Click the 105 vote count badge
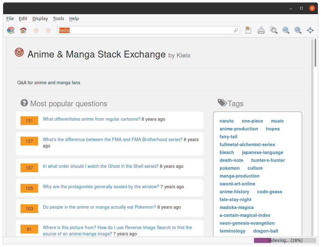This screenshot has width=321, height=247. pyautogui.click(x=29, y=188)
